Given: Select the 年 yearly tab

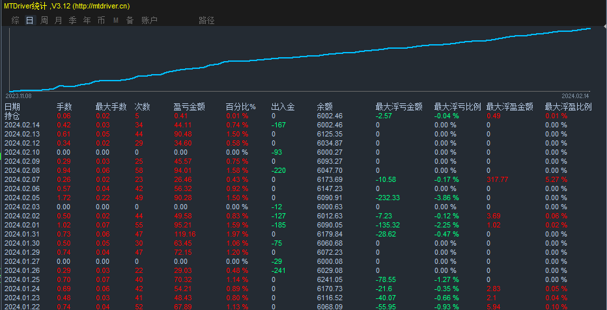Looking at the screenshot, I should tap(87, 20).
